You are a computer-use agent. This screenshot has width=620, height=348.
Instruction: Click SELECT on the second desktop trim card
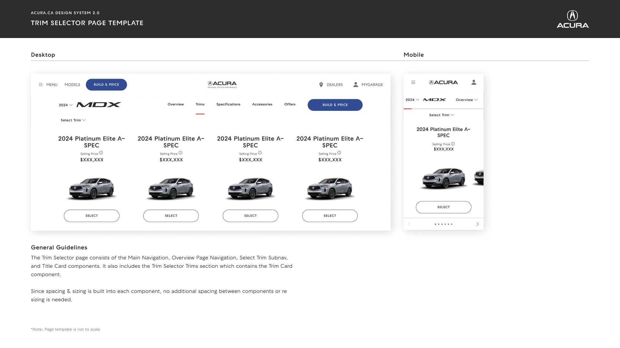[171, 216]
